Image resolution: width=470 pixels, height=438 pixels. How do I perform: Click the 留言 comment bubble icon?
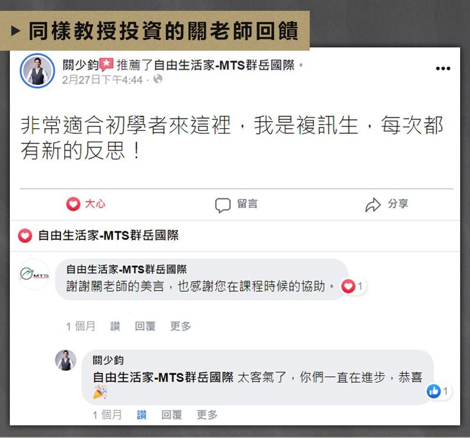(x=223, y=205)
